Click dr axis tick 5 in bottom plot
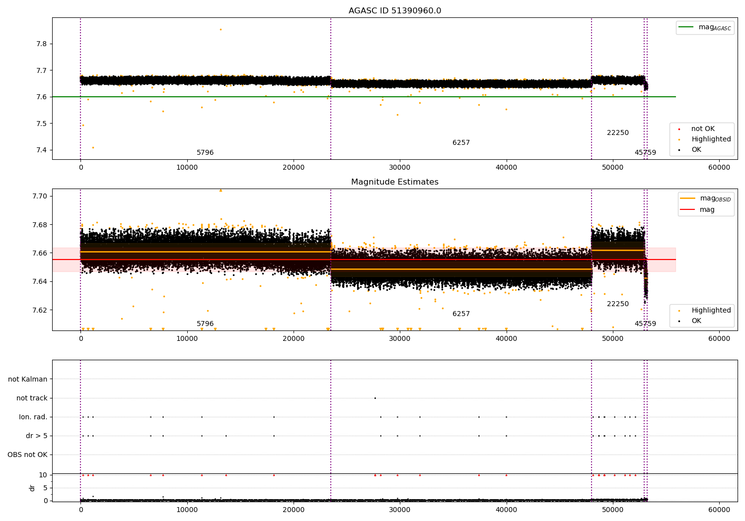Image resolution: width=745 pixels, height=521 pixels. tap(45, 488)
